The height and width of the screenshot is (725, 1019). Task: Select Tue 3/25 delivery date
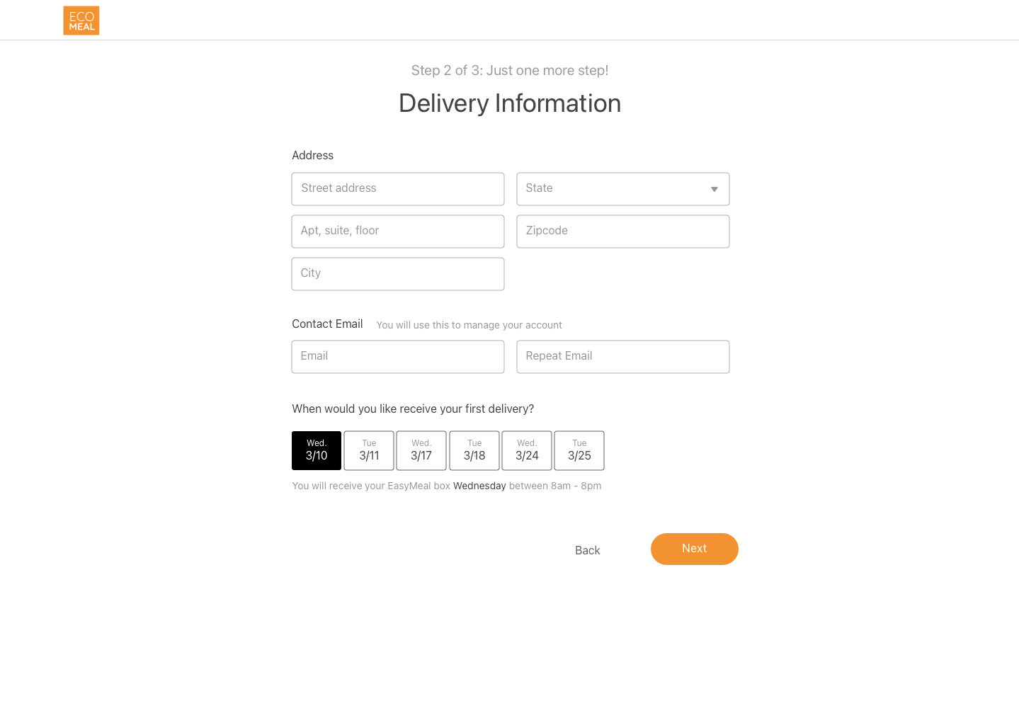(579, 450)
